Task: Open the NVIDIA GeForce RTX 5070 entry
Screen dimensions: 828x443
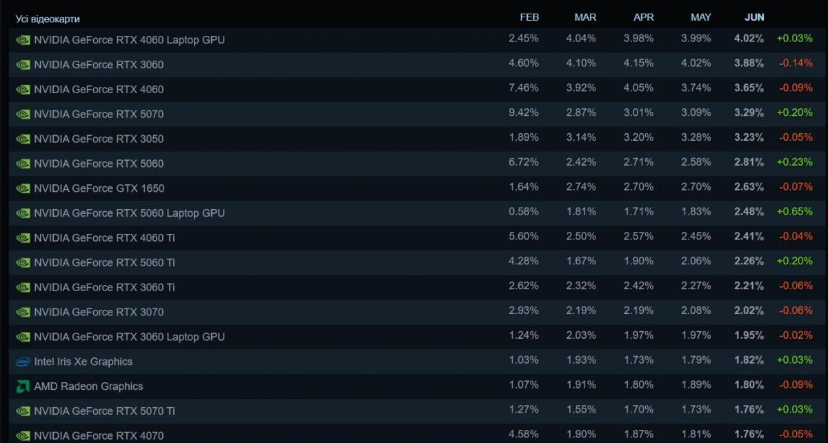Action: click(414, 114)
